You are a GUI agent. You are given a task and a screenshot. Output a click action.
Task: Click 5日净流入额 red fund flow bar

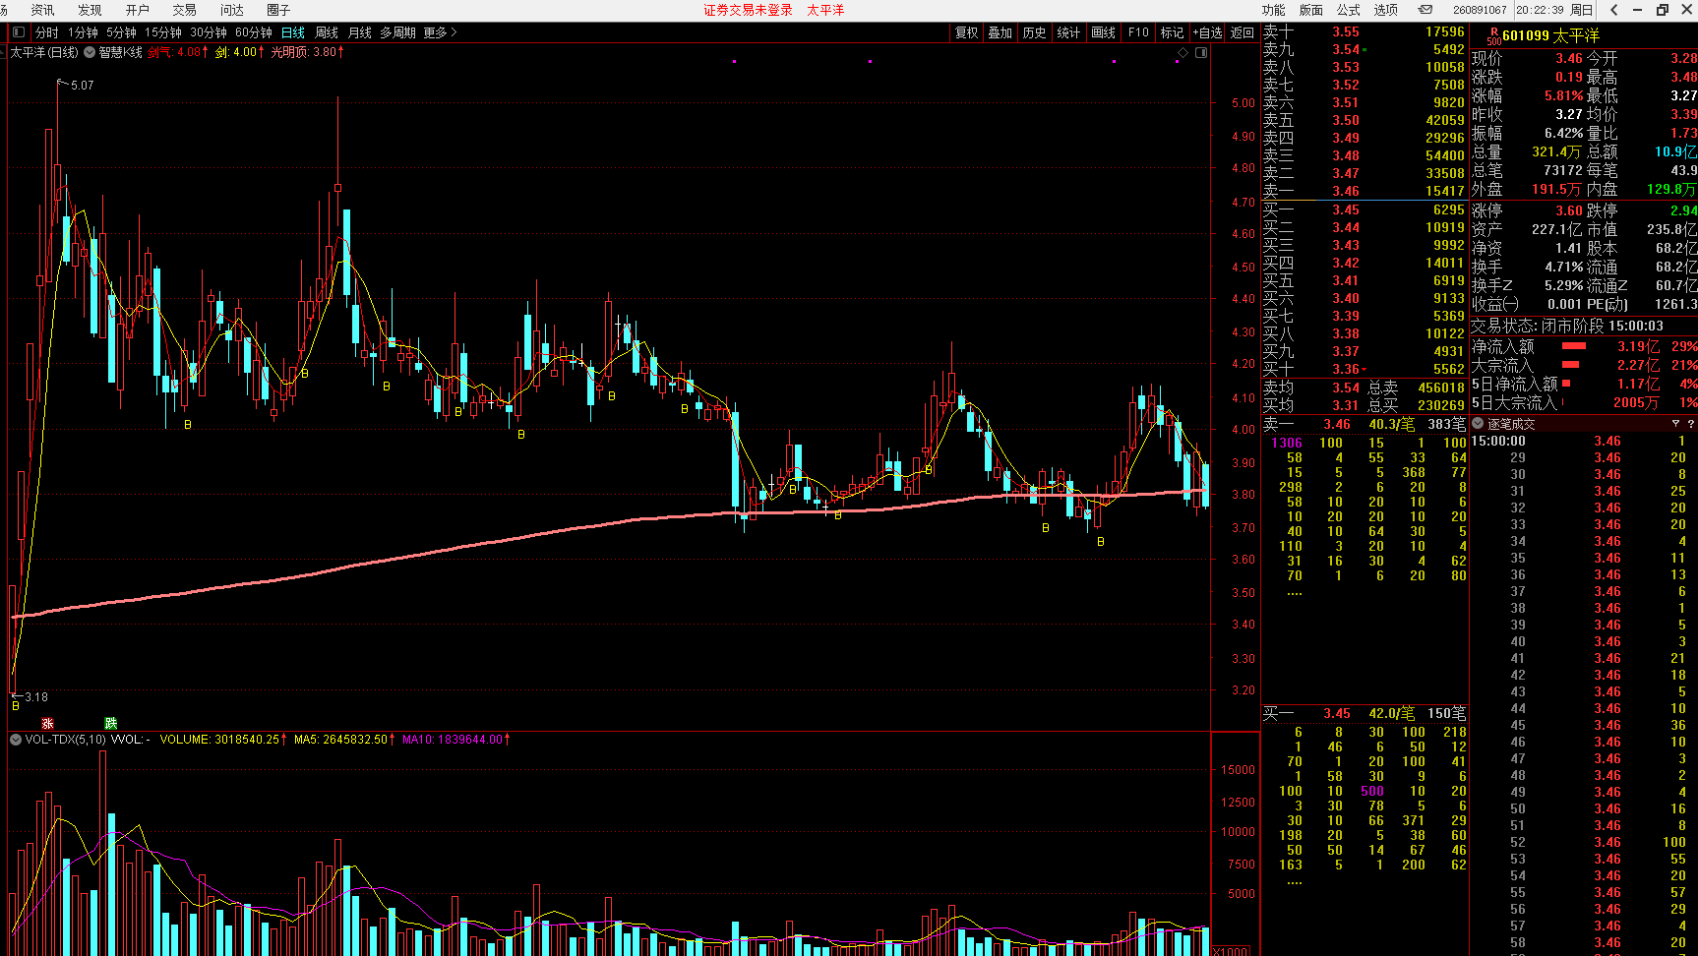click(1566, 384)
